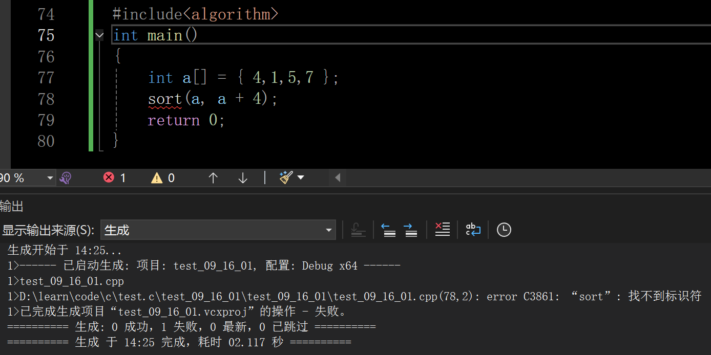Go to next issue down arrow
This screenshot has height=355, width=711.
coord(243,178)
